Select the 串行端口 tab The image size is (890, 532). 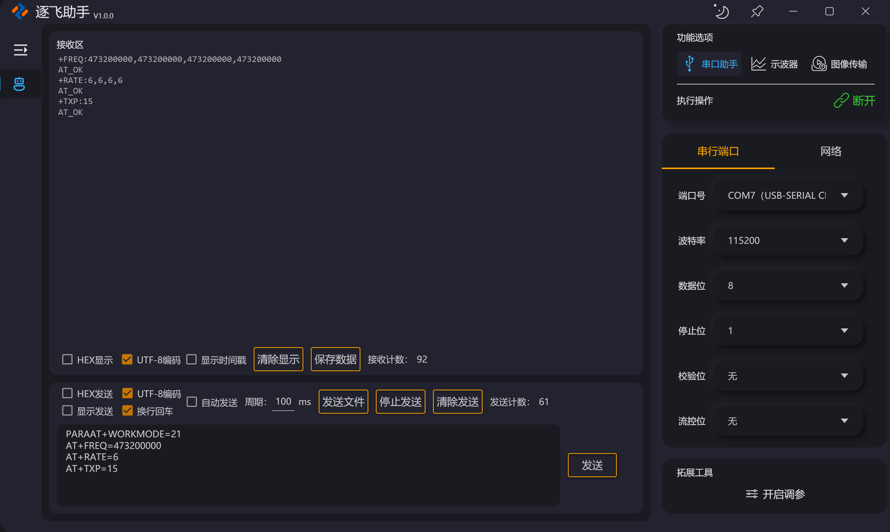click(x=718, y=151)
